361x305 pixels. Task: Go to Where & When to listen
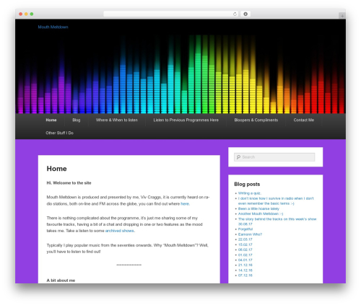(117, 120)
